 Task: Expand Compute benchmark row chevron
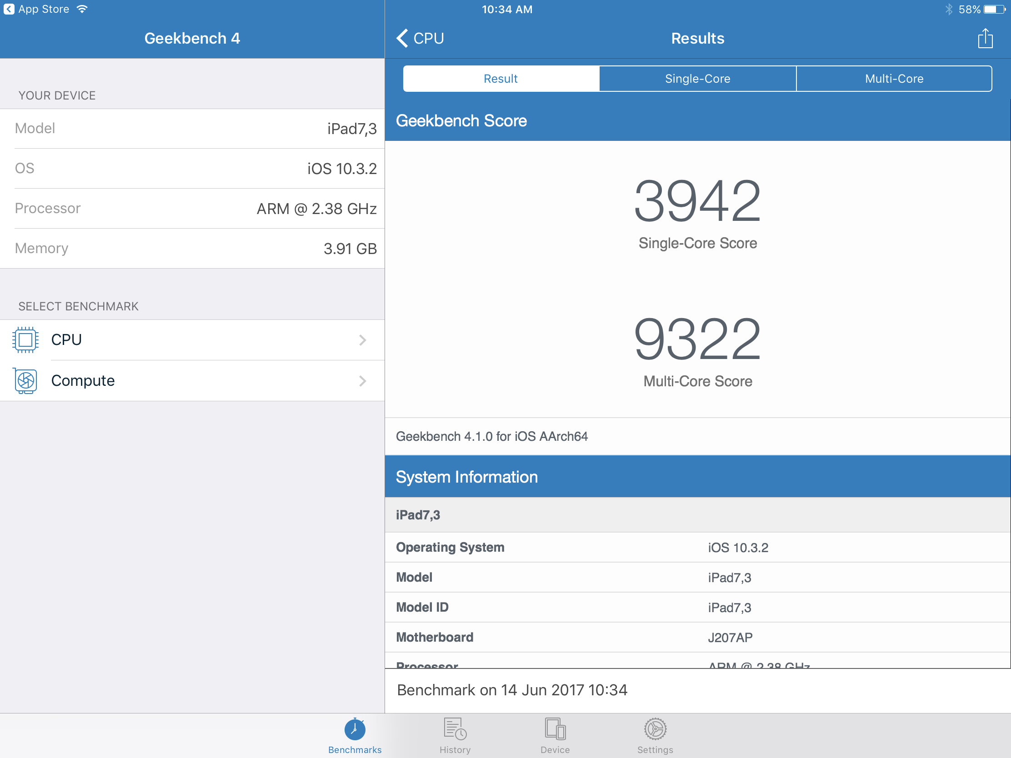coord(362,381)
